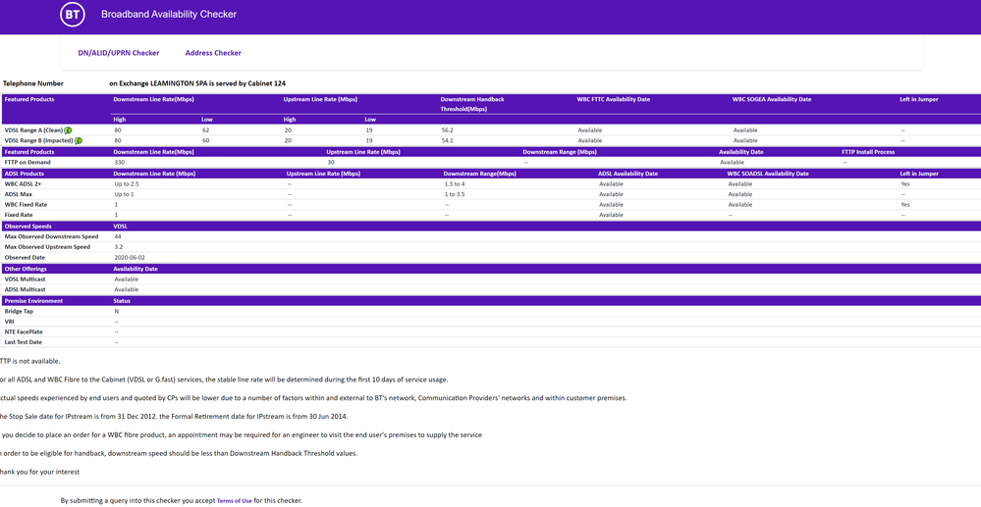Click the Premise Environment section header
The height and width of the screenshot is (507, 981).
tap(33, 301)
